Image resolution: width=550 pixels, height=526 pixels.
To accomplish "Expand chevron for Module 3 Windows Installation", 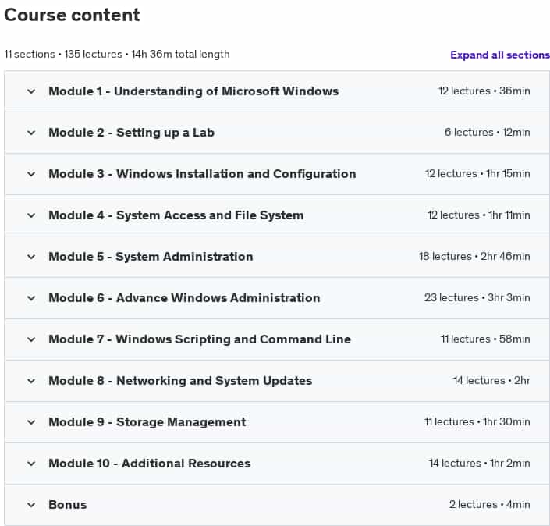I will (31, 174).
